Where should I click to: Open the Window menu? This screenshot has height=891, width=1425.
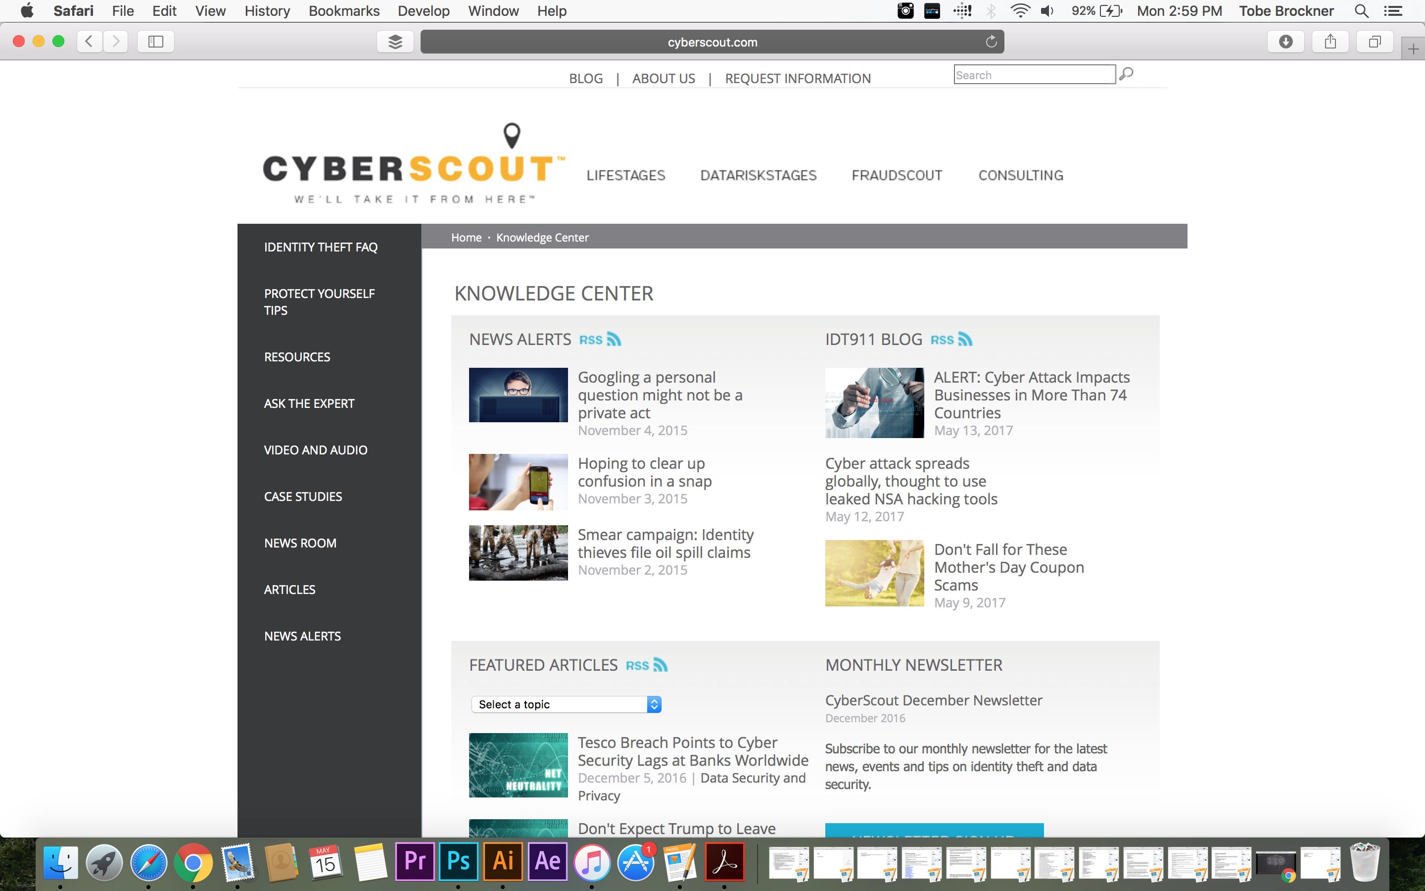(493, 10)
